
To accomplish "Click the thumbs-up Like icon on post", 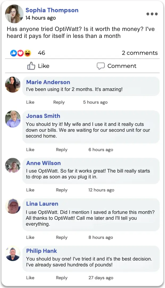I will click(x=31, y=66).
